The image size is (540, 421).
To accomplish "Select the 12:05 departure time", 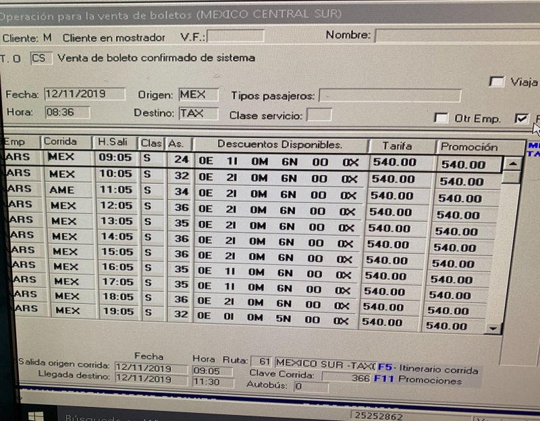I will tap(116, 205).
